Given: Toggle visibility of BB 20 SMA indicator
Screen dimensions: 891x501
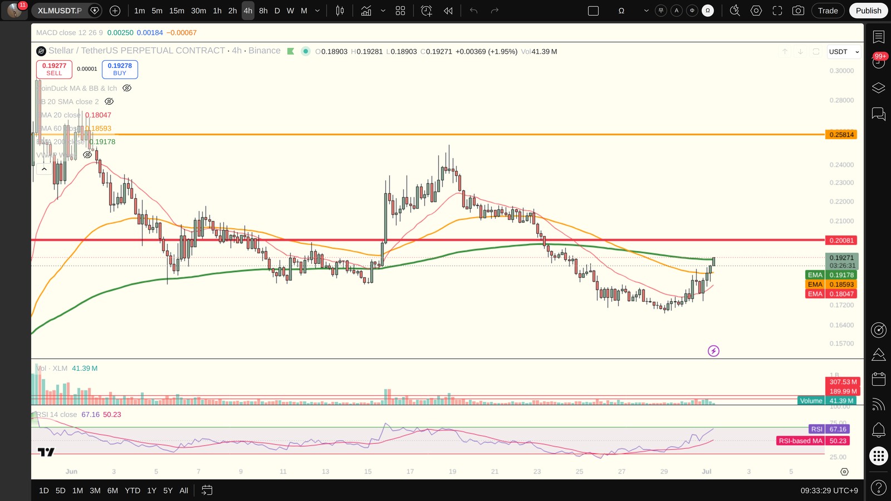Looking at the screenshot, I should coord(109,101).
